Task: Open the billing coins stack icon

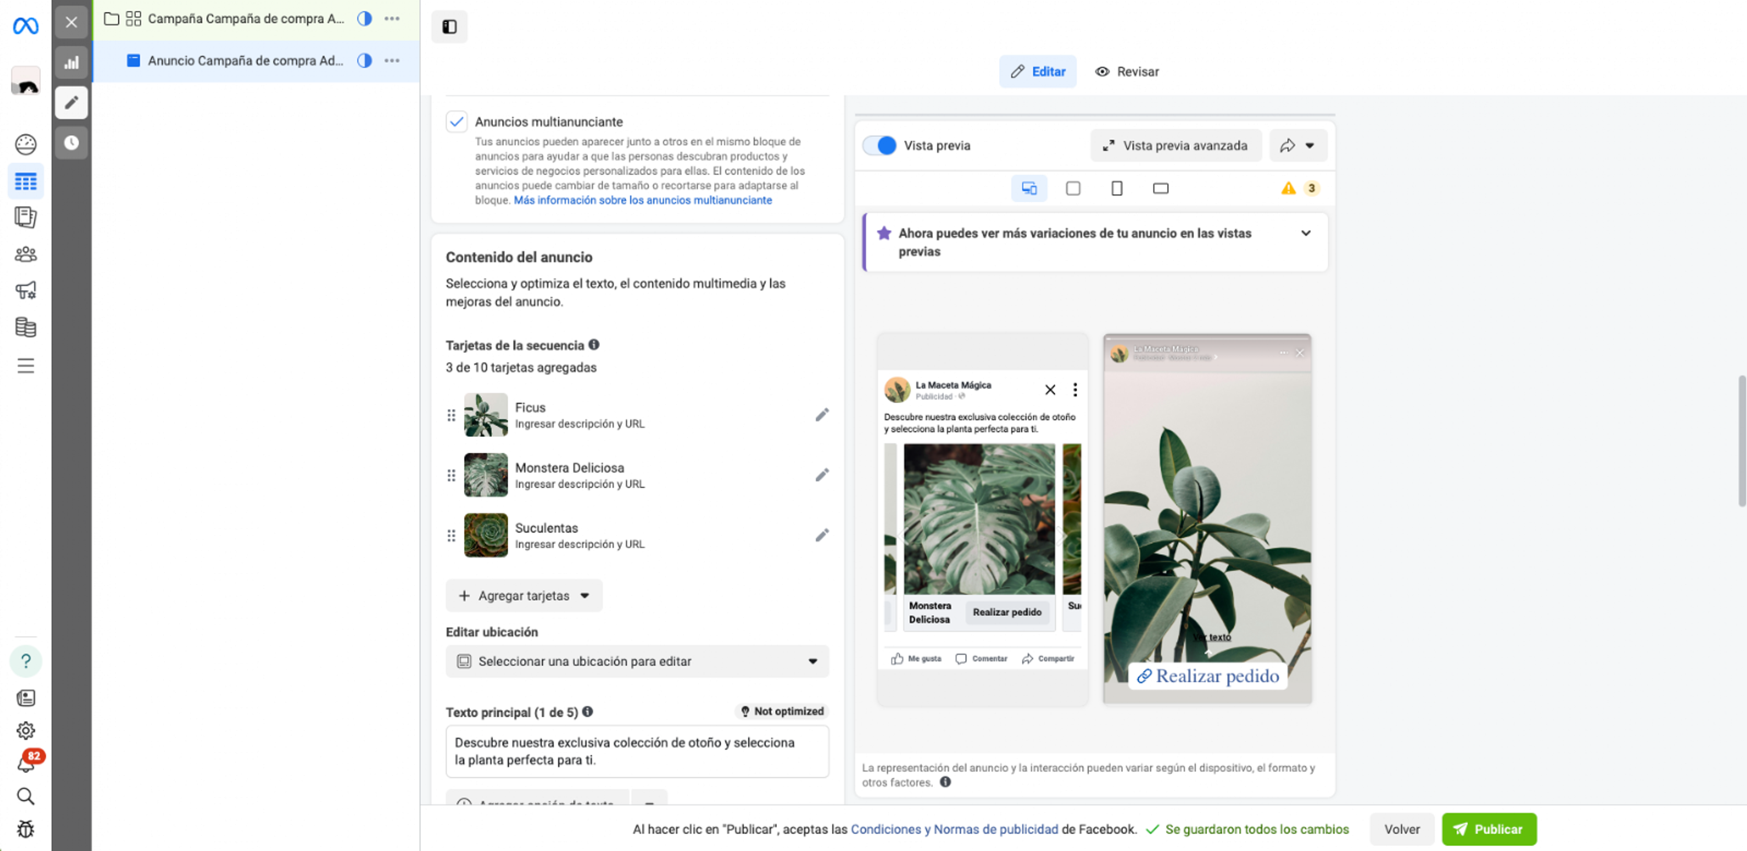Action: 26,327
